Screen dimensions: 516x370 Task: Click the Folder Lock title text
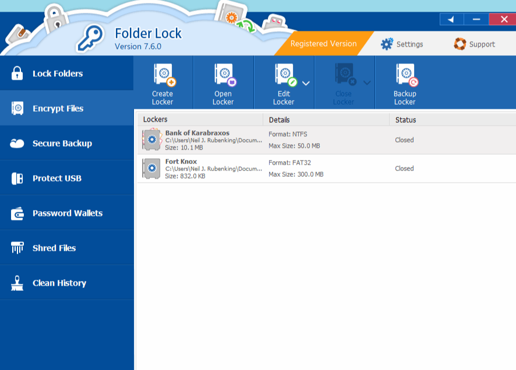[148, 34]
